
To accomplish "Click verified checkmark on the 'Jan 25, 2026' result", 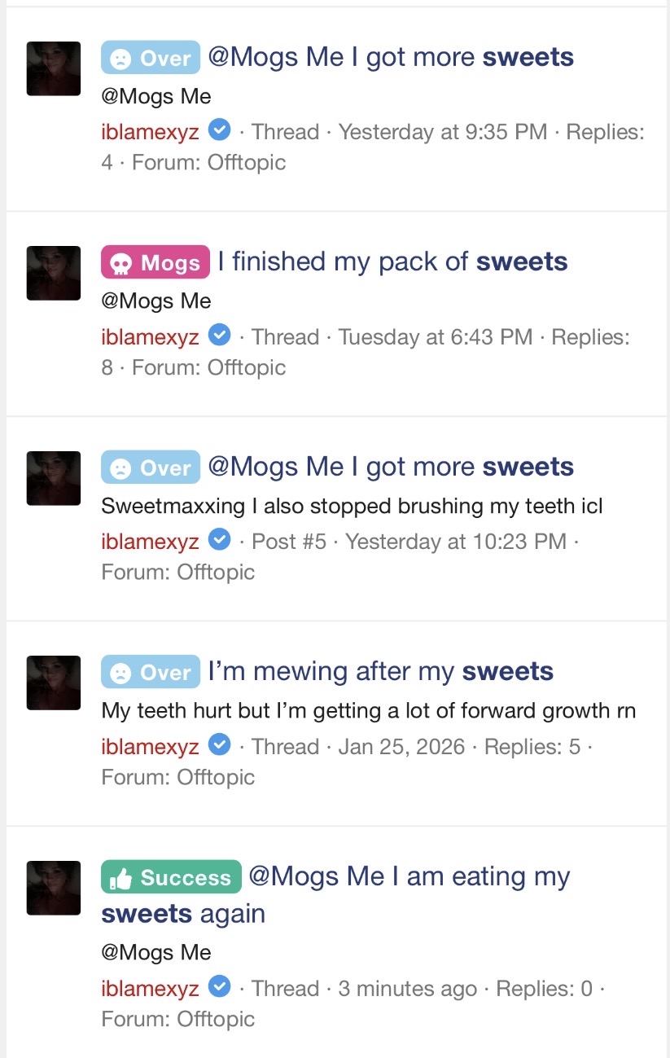I will pos(220,744).
